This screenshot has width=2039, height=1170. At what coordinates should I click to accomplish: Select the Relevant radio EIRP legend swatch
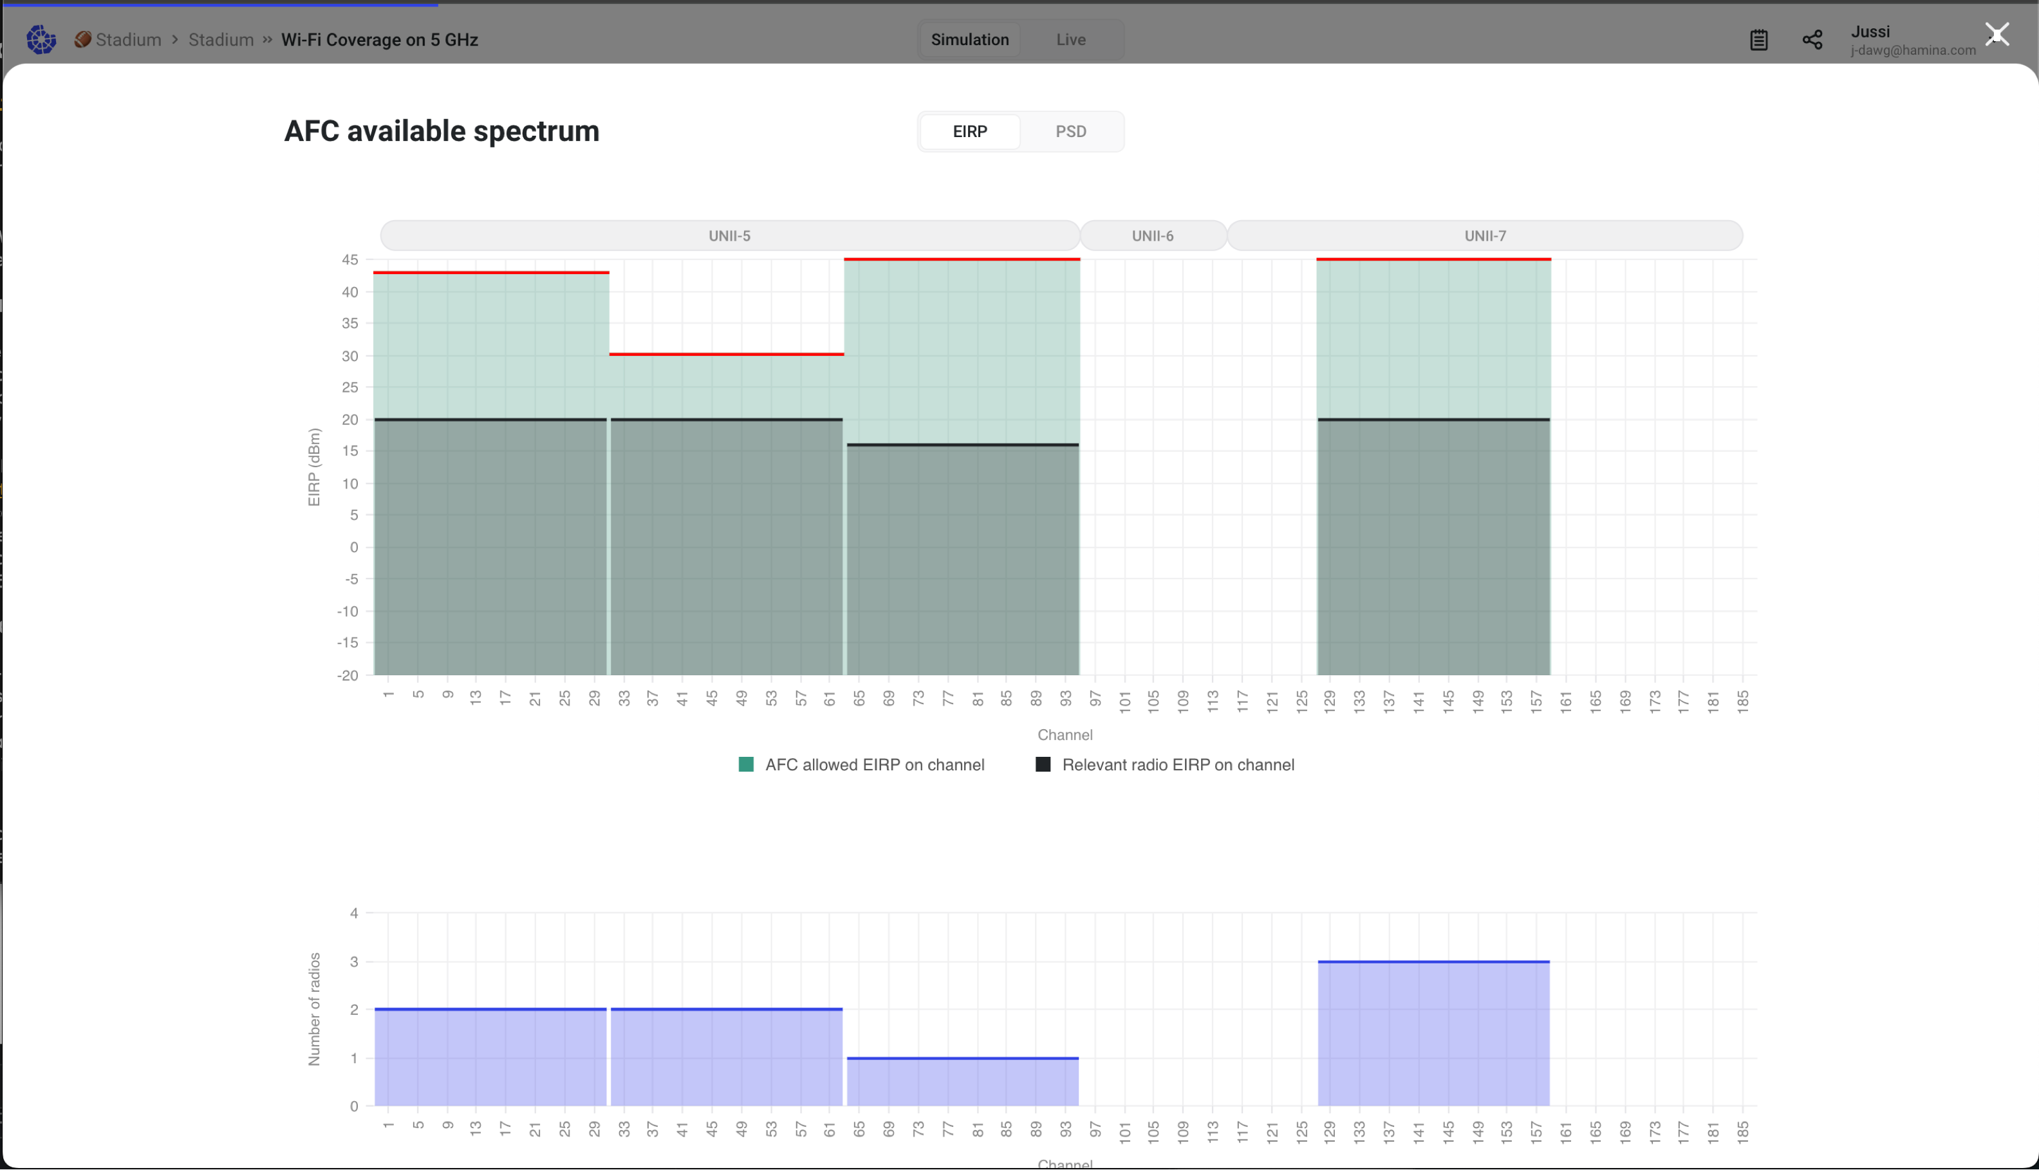point(1043,763)
